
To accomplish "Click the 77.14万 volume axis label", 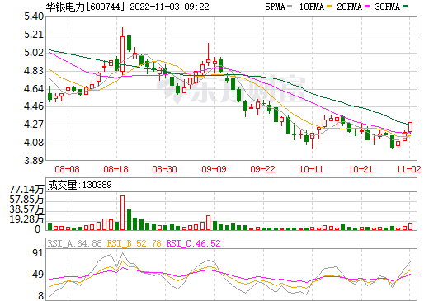I will (x=26, y=189).
